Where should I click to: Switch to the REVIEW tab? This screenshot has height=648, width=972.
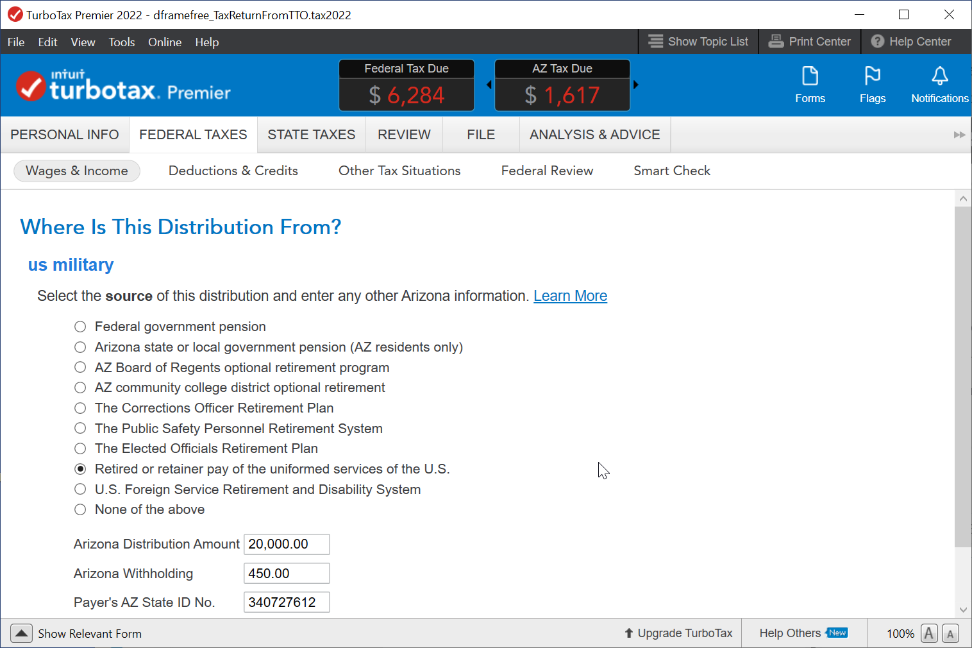tap(404, 135)
